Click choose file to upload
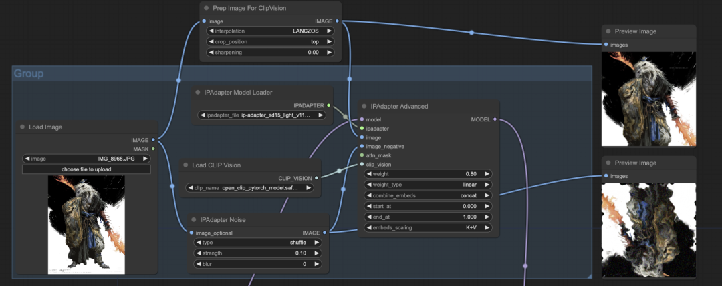 point(86,169)
